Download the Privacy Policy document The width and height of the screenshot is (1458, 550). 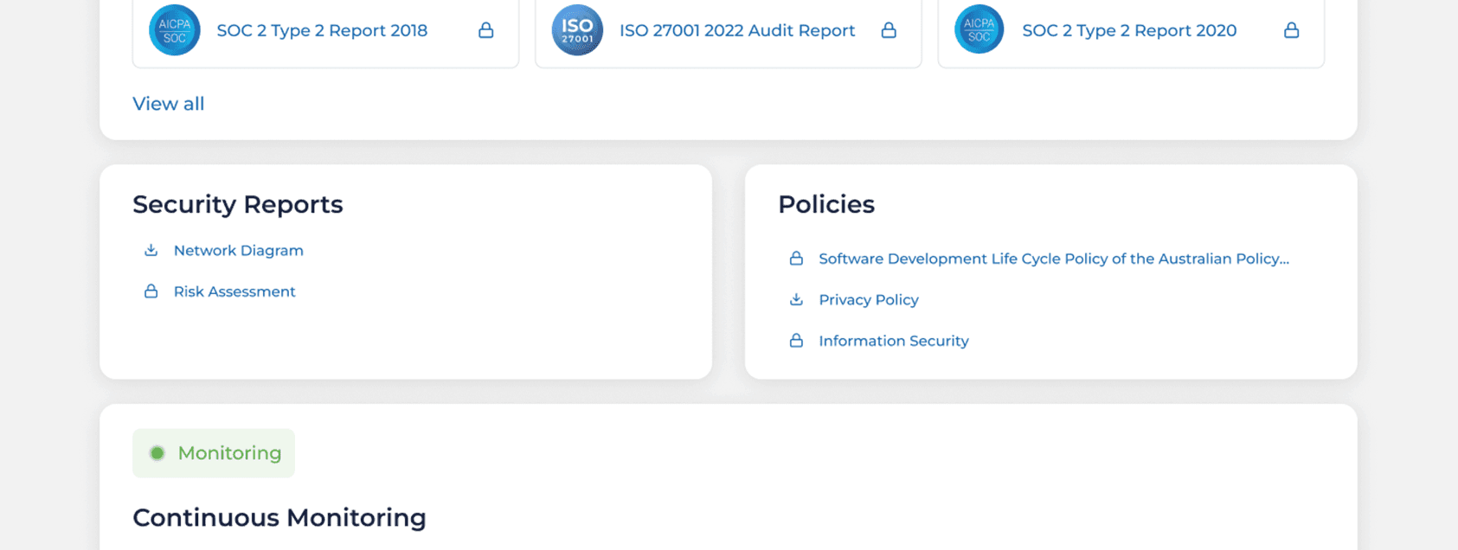tap(868, 299)
